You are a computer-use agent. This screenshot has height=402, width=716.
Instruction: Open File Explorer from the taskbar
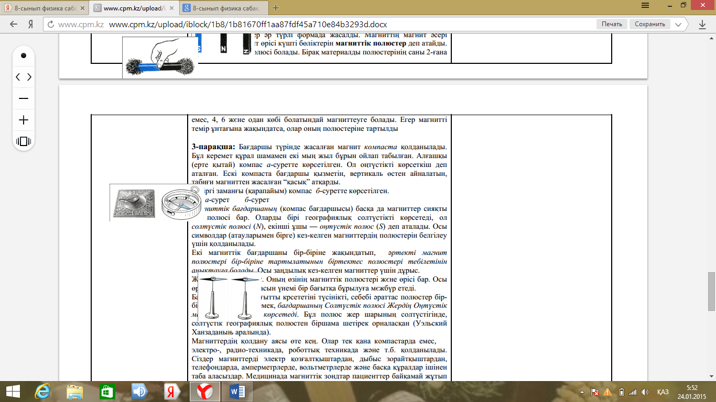coord(75,392)
